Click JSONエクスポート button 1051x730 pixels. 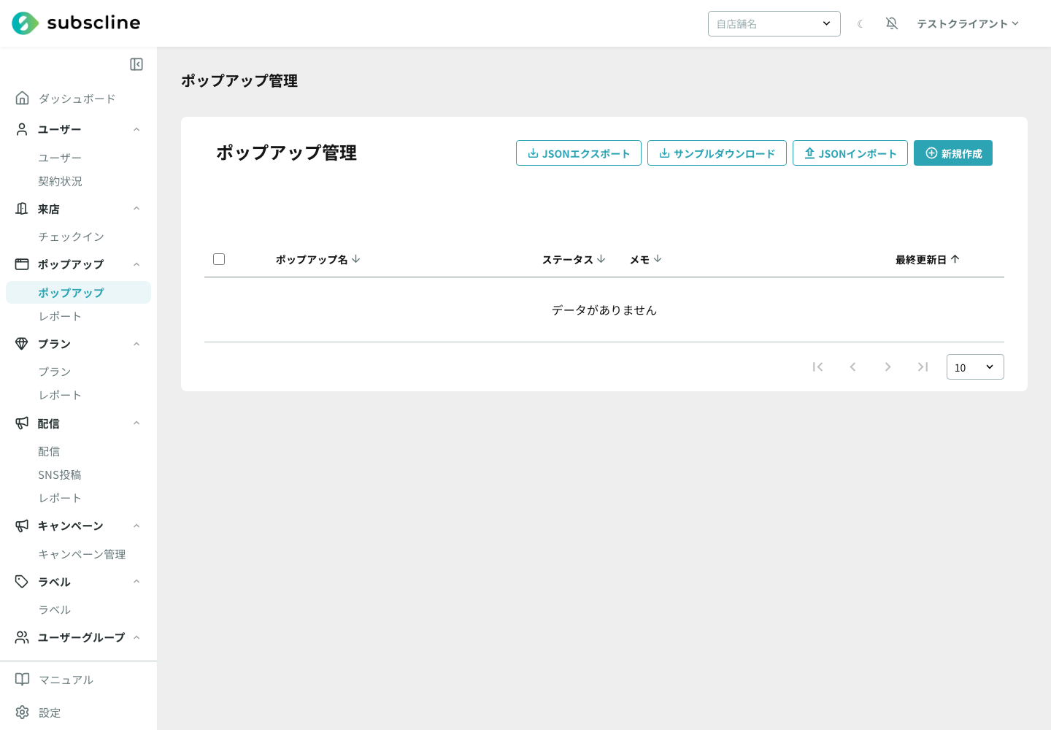coord(579,153)
